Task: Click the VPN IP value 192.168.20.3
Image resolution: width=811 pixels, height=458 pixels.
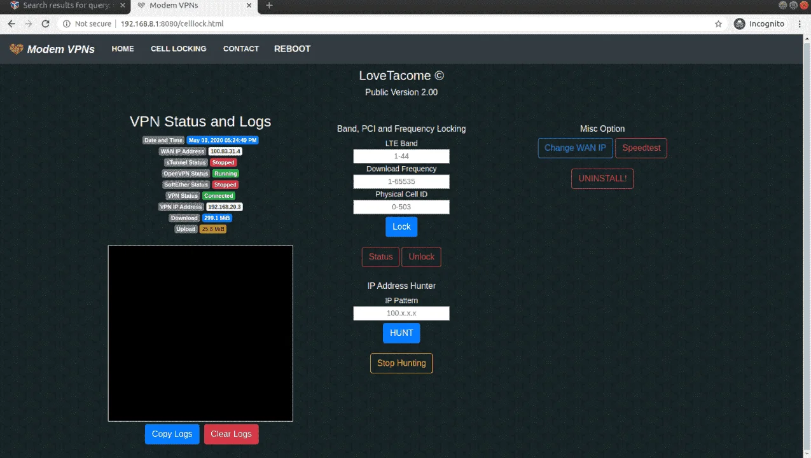Action: [x=225, y=207]
